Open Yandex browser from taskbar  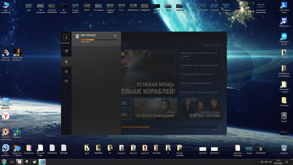20,162
